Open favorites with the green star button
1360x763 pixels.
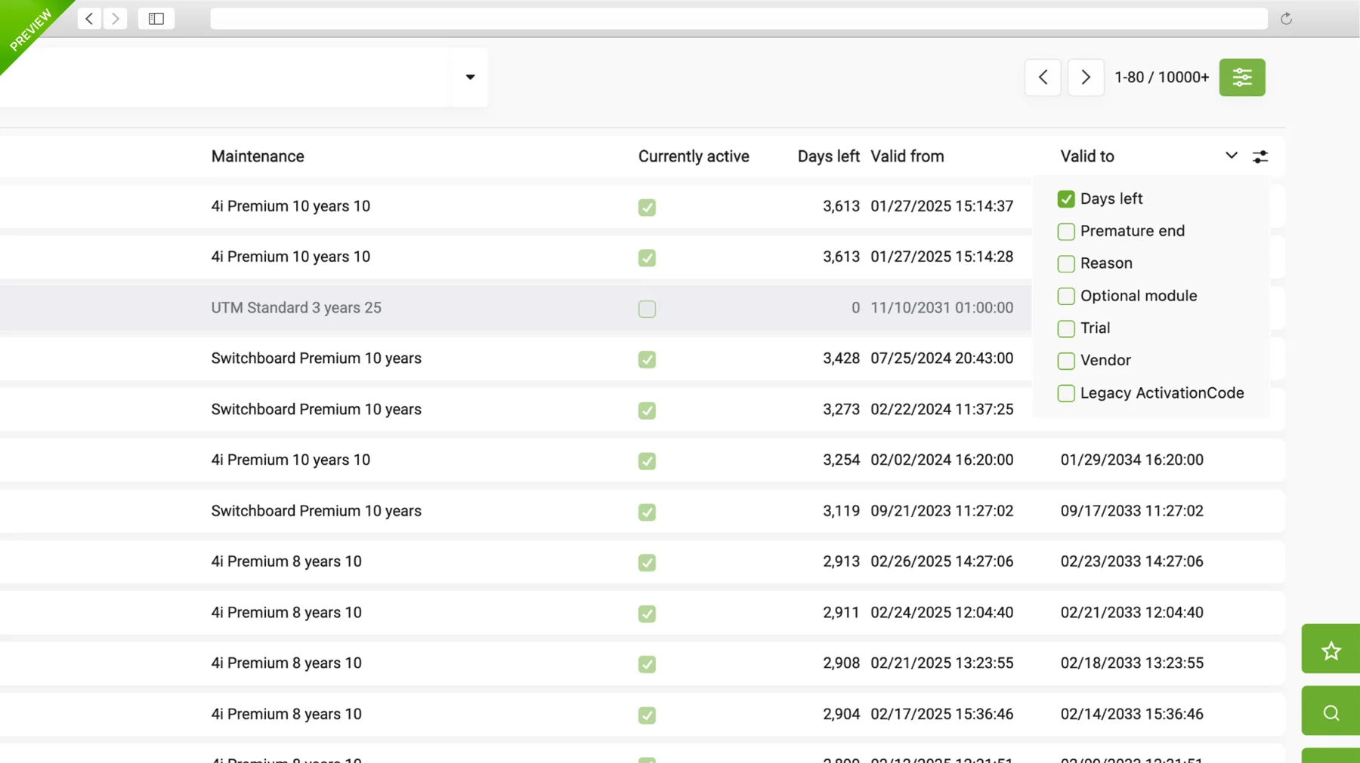click(1331, 649)
